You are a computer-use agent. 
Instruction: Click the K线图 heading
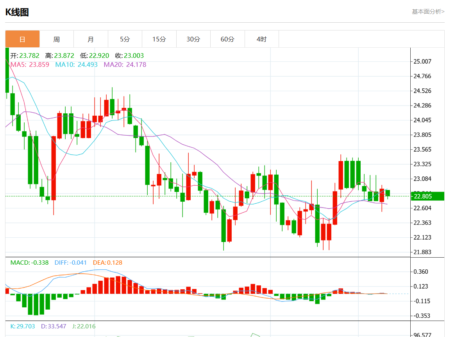coord(17,12)
